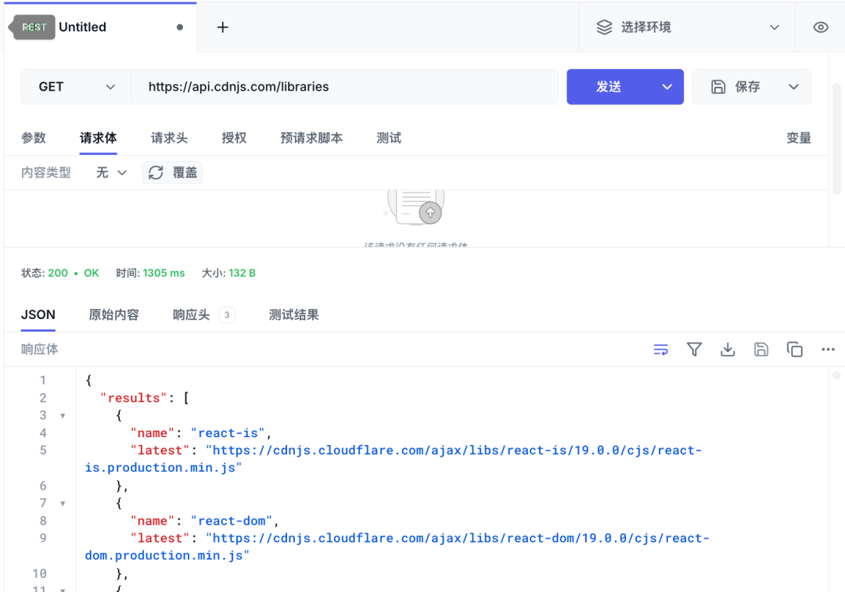Click the environments stack icon

pyautogui.click(x=603, y=27)
